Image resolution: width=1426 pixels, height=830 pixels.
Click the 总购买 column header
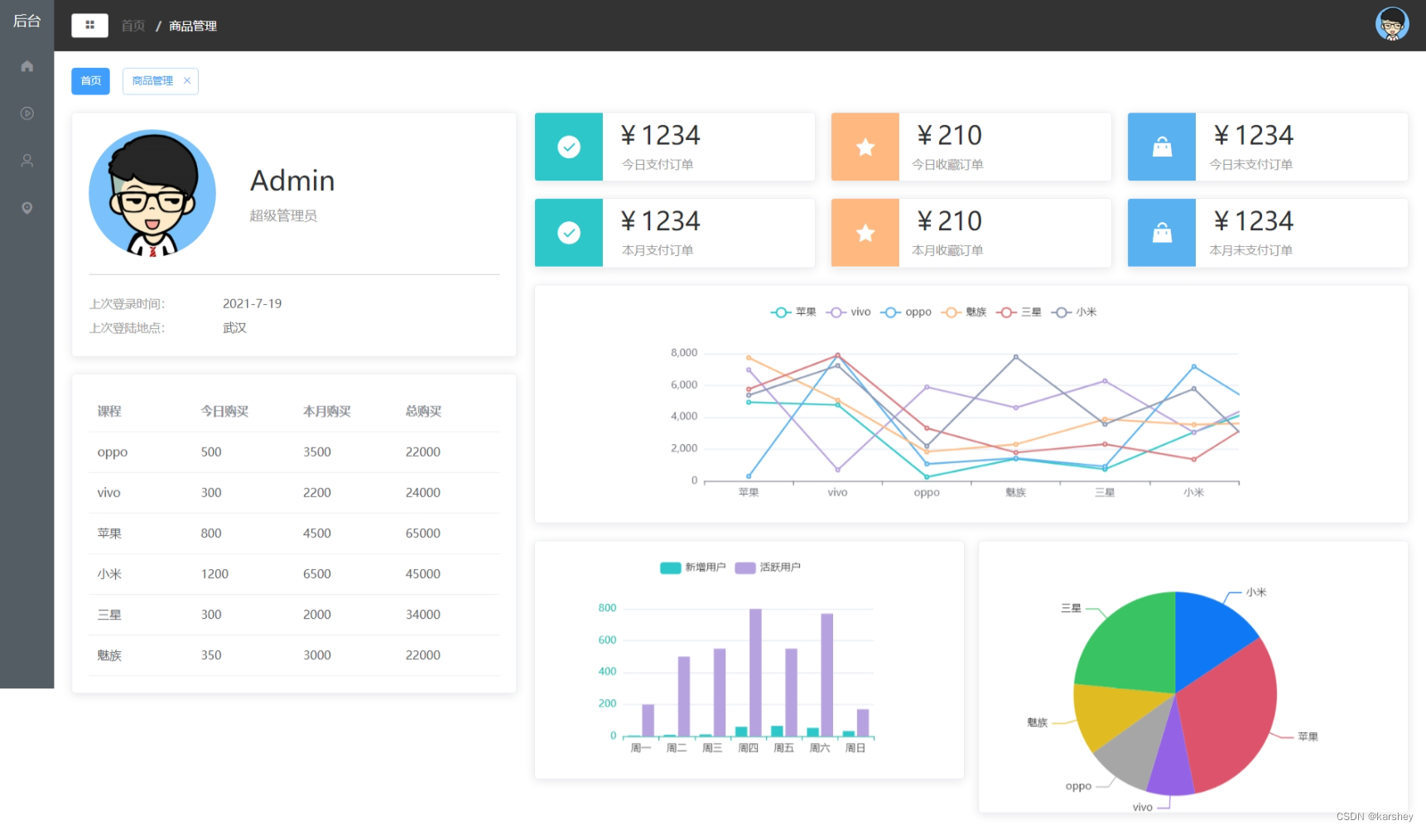point(423,412)
